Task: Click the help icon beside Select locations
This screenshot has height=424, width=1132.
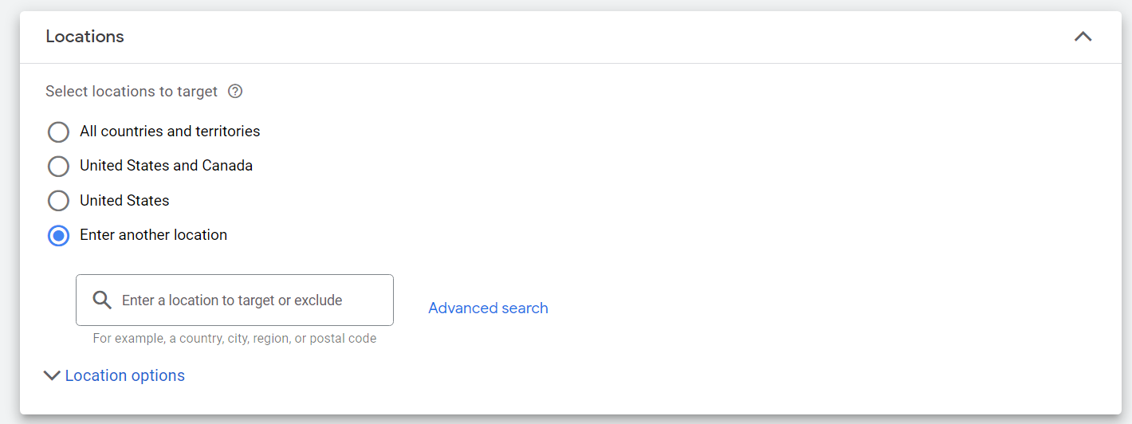Action: 235,91
